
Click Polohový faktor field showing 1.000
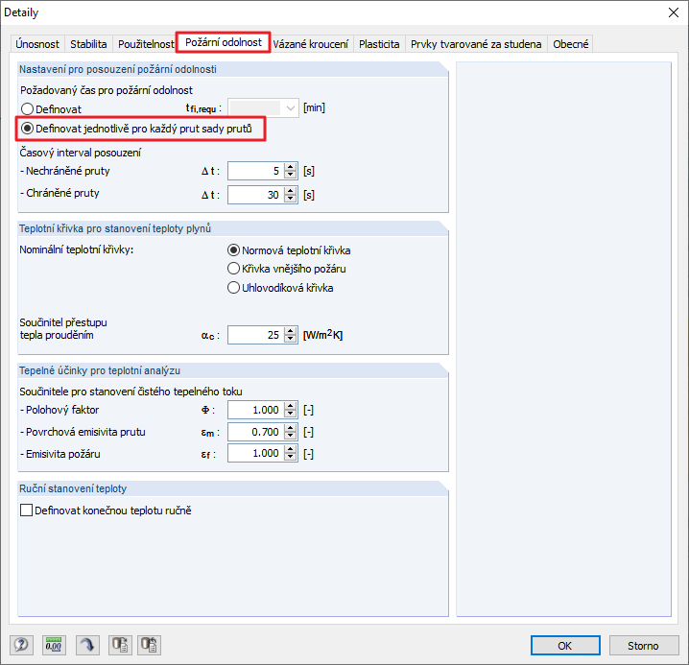[x=256, y=410]
